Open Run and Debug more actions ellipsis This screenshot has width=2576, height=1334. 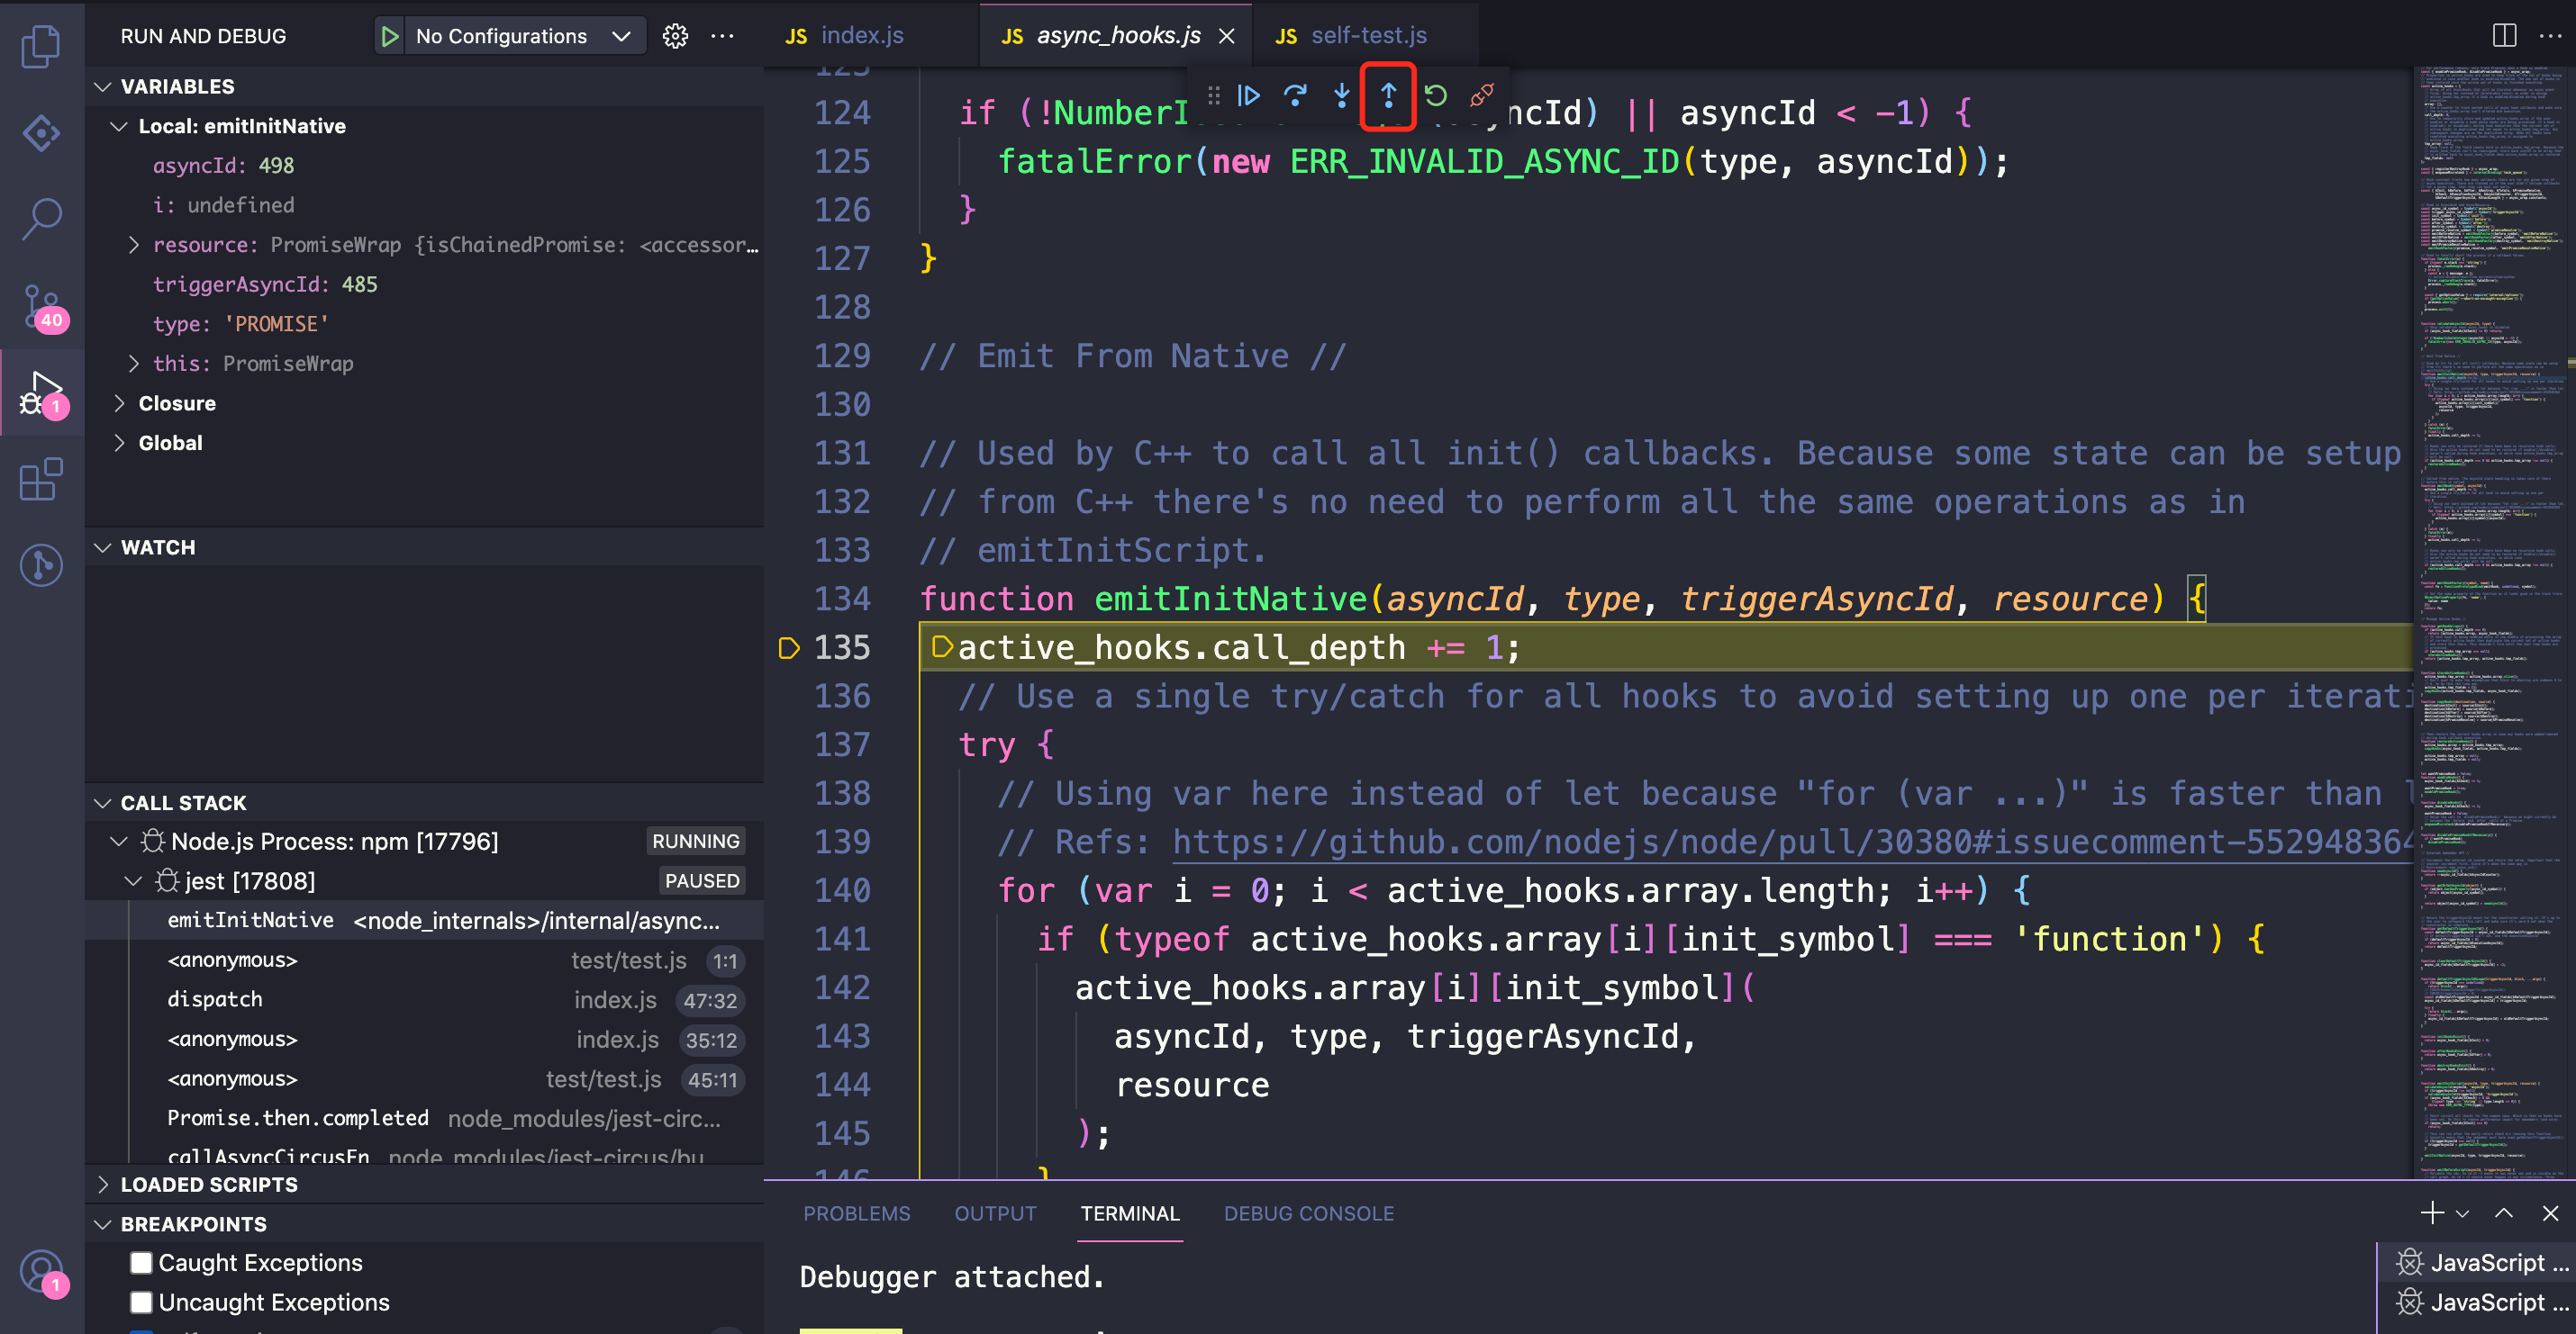click(x=722, y=36)
